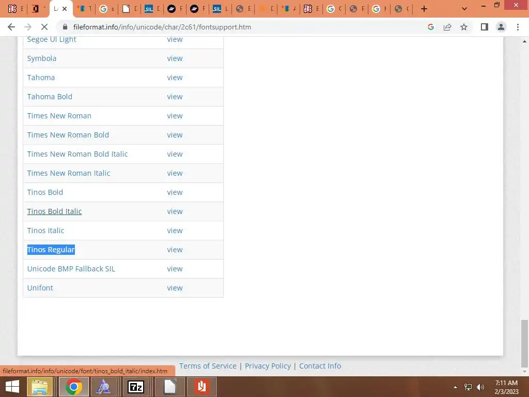Click the page vertical scrollbar thumb
Image resolution: width=529 pixels, height=397 pixels.
(x=524, y=343)
